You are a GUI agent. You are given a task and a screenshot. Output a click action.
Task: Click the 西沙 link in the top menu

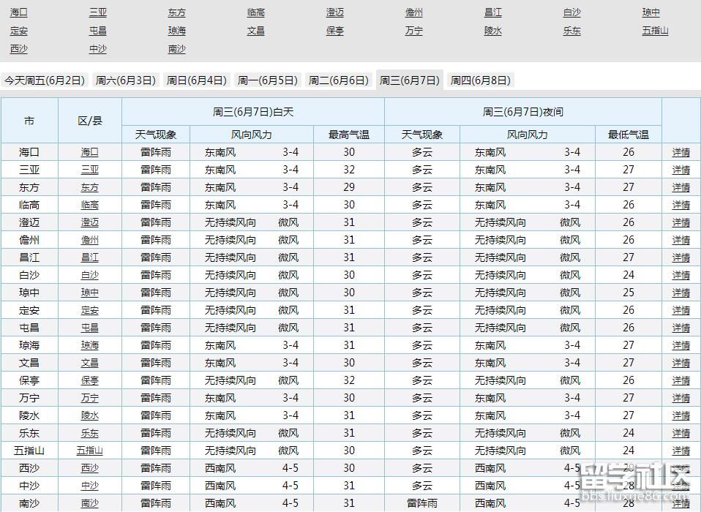coord(18,49)
